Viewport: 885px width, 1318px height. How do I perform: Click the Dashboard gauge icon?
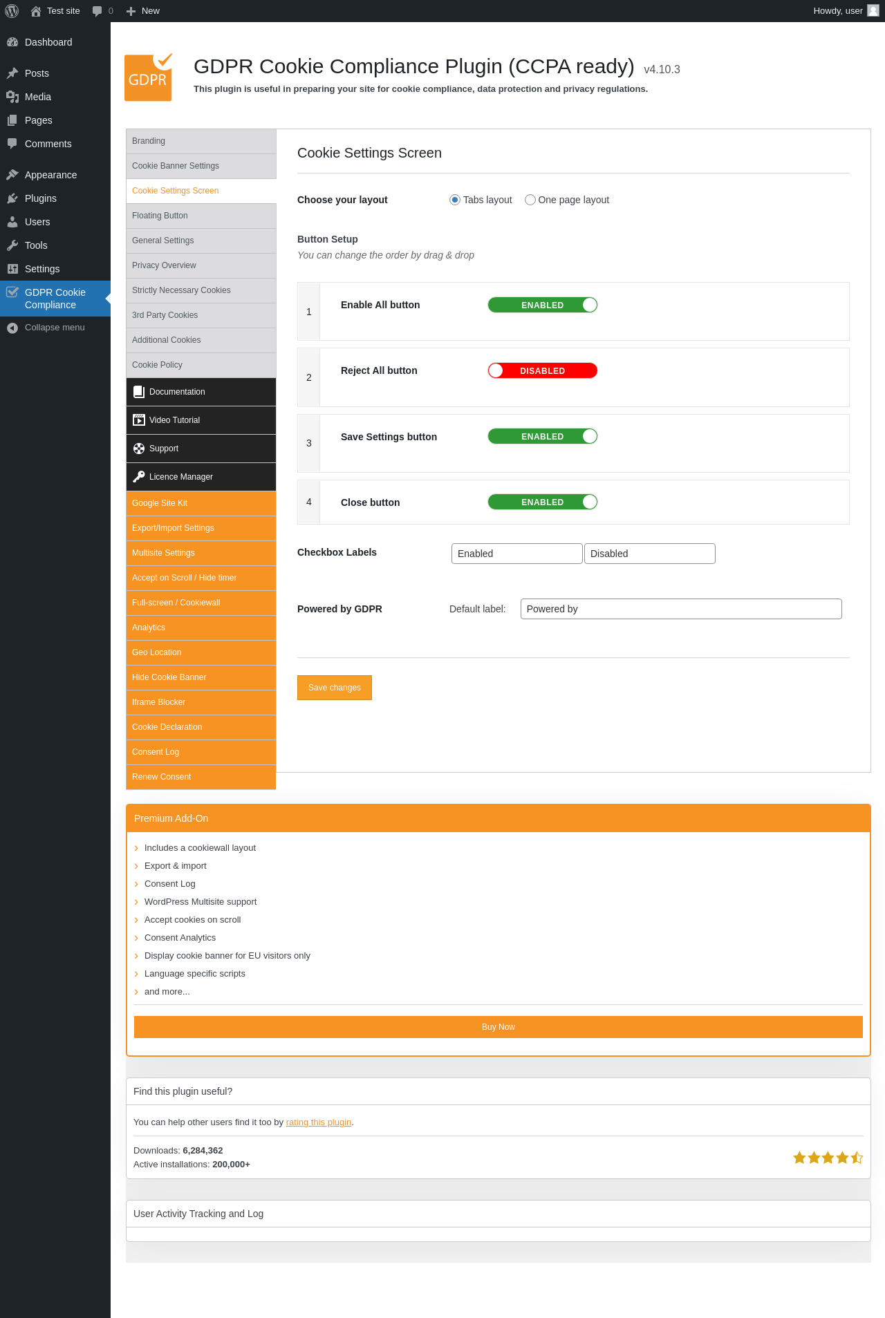[12, 42]
